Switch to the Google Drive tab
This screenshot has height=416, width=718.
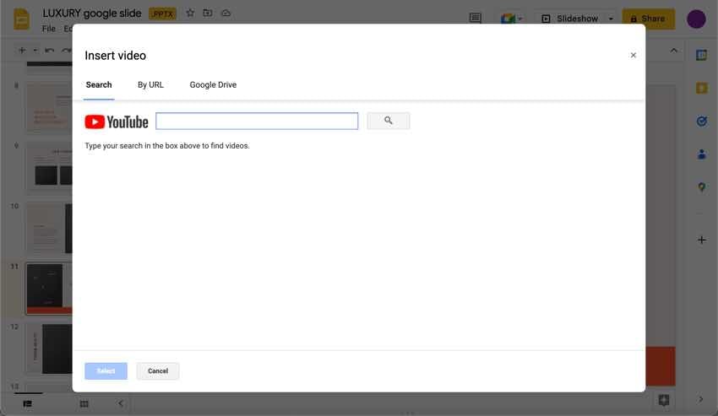[x=213, y=85]
